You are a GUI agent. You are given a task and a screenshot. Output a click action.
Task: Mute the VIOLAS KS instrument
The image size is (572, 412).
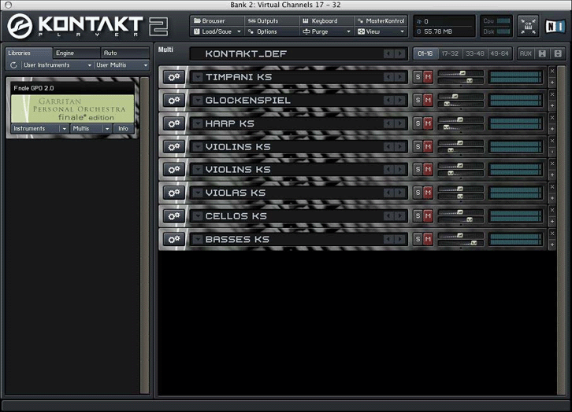pos(428,193)
